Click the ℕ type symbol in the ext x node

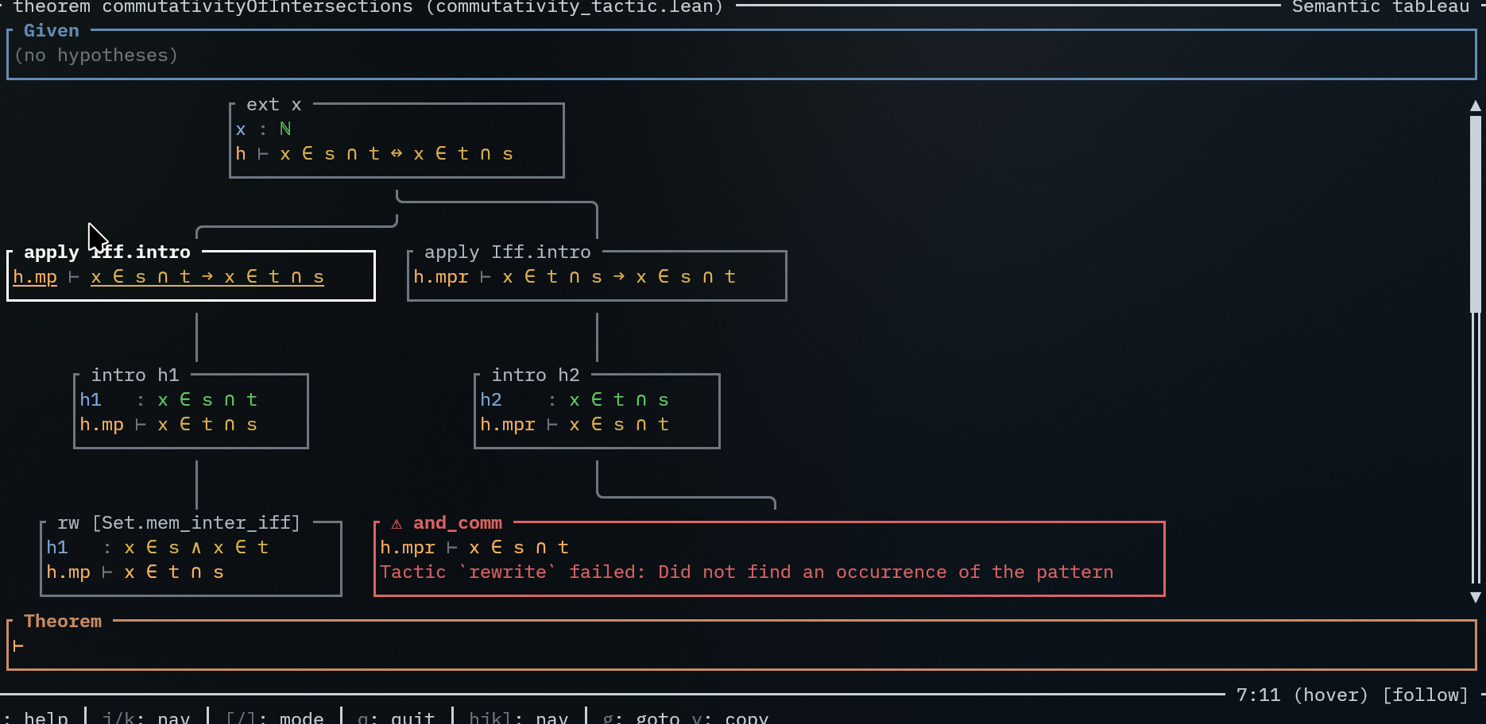pyautogui.click(x=285, y=129)
